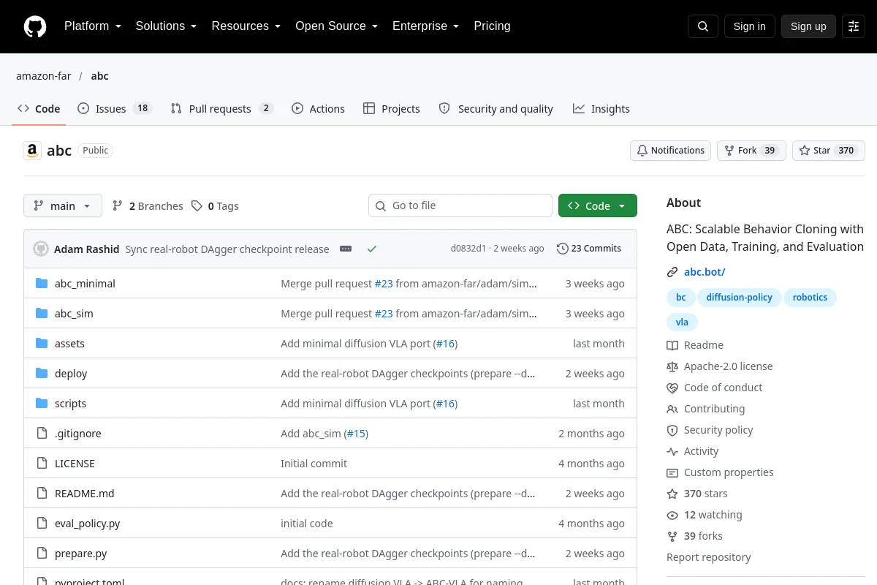View 12 watching link
Viewport: 877px width, 585px height.
tap(705, 515)
